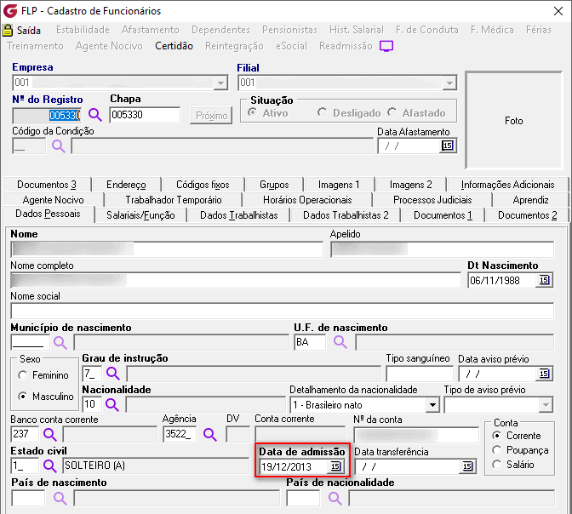Select Poupança account type
572x514 pixels.
pyautogui.click(x=498, y=450)
